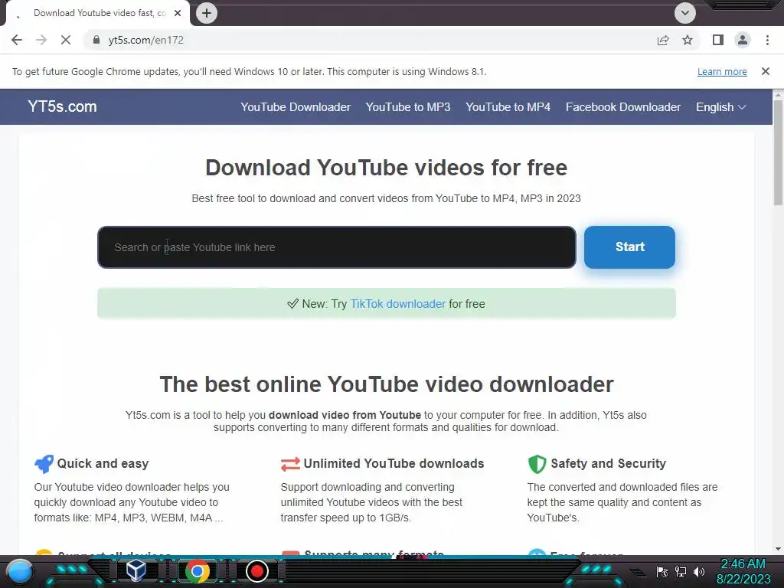The width and height of the screenshot is (784, 588).
Task: Click the page's vertical scrollbar thumb
Action: click(778, 152)
